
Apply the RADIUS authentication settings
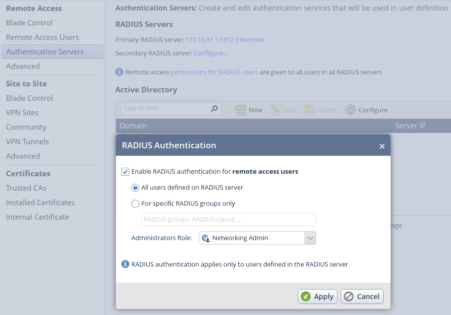[318, 297]
